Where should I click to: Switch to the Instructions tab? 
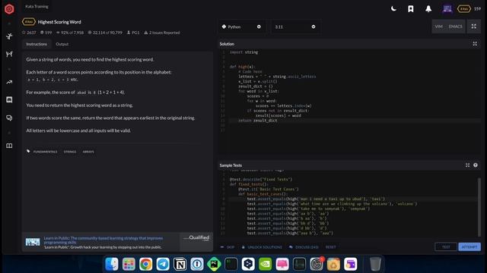37,44
